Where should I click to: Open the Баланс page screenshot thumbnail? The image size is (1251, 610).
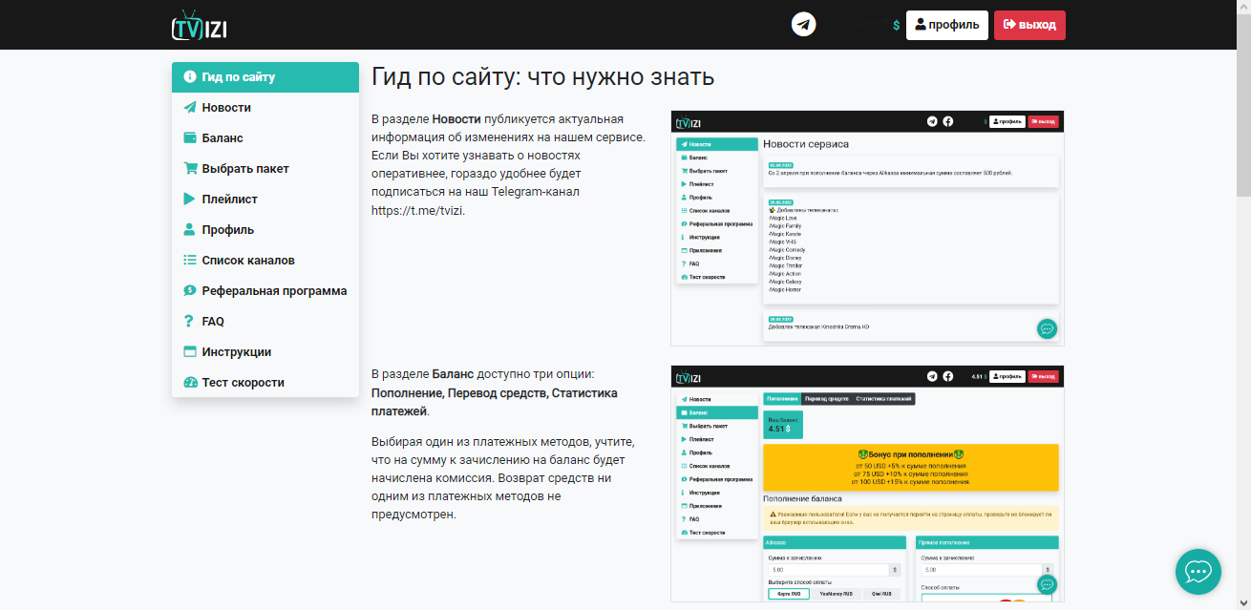[x=867, y=483]
